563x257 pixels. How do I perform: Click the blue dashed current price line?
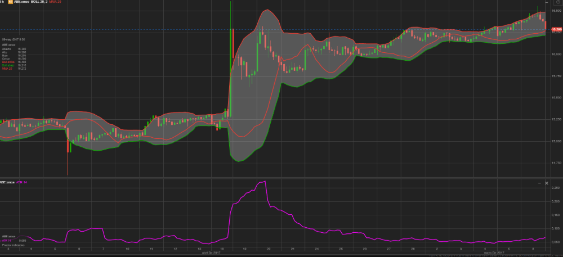[113, 29]
